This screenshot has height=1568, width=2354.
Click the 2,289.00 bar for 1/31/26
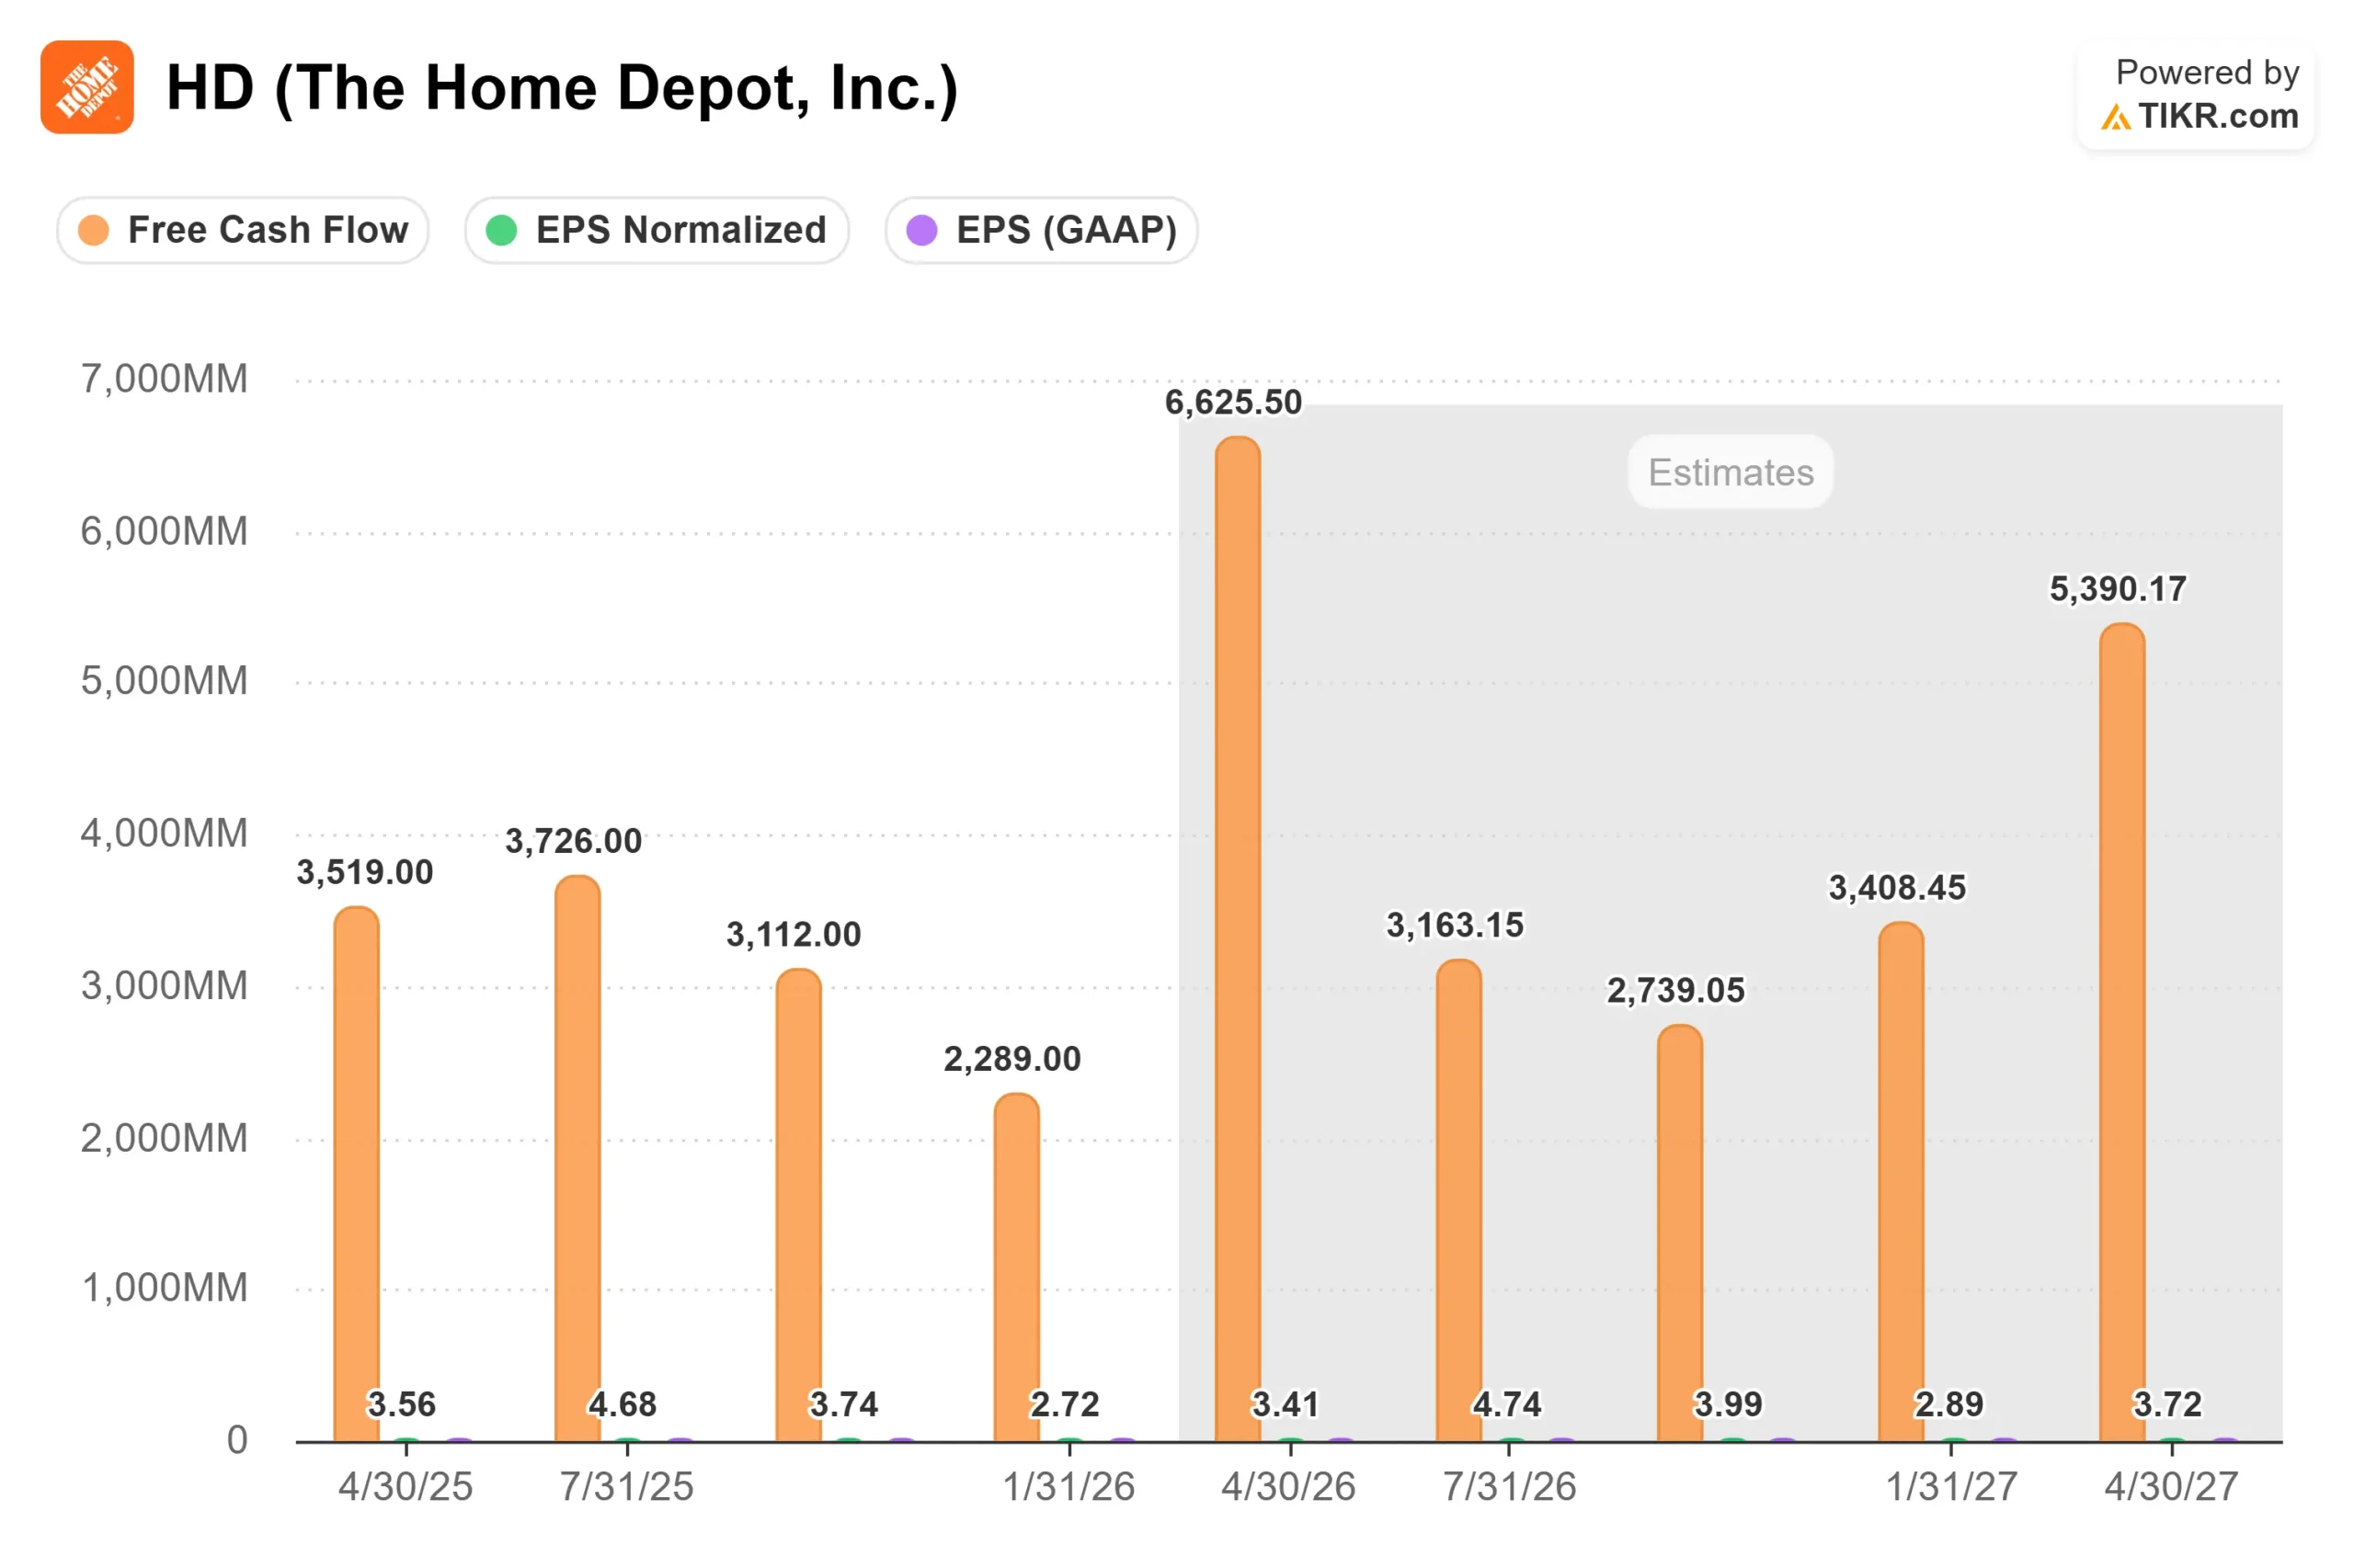point(1016,1268)
